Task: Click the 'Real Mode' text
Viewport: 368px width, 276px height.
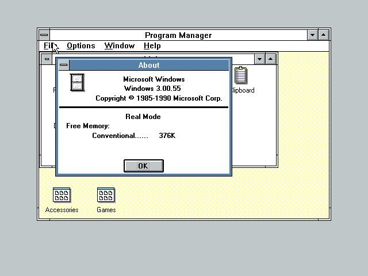Action: tap(143, 117)
